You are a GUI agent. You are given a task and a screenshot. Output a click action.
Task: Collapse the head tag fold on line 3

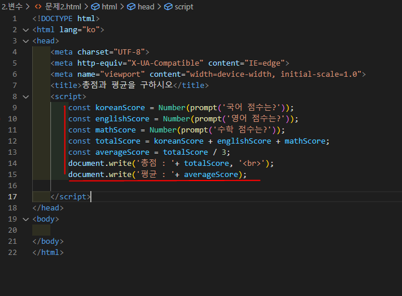coord(26,41)
